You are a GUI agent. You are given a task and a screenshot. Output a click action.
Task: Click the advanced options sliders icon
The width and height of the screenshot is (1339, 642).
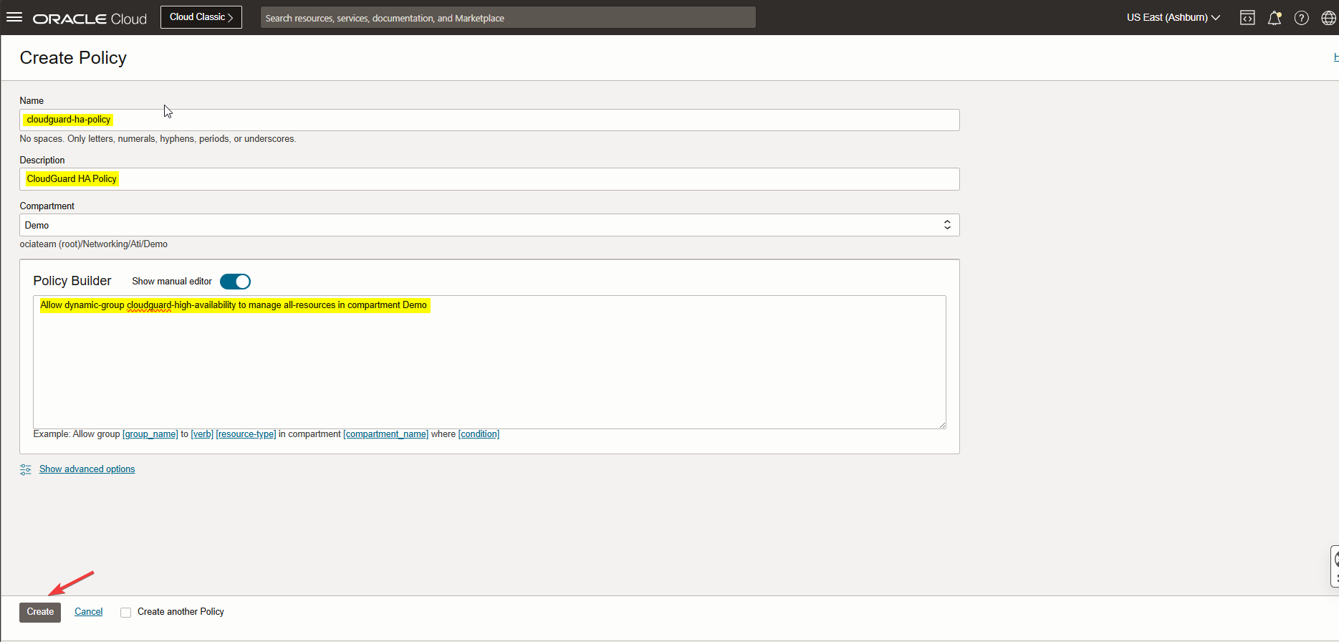point(26,469)
